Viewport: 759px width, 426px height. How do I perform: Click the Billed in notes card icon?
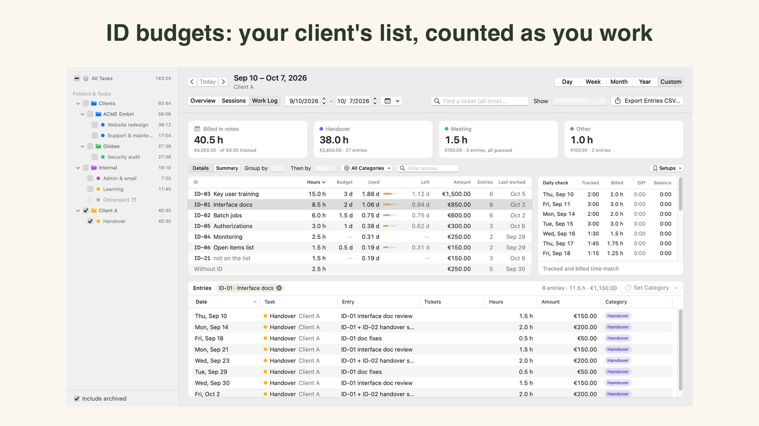(x=197, y=129)
